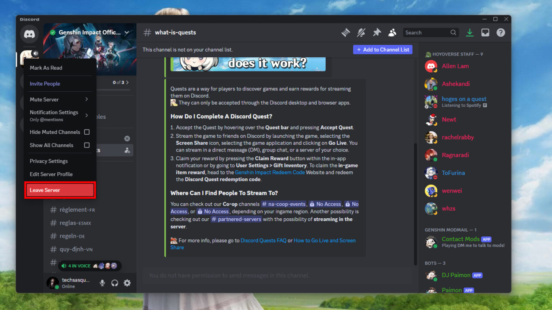Image resolution: width=552 pixels, height=310 pixels.
Task: Enable the Hide Muted Channels checkbox
Action: tap(86, 132)
